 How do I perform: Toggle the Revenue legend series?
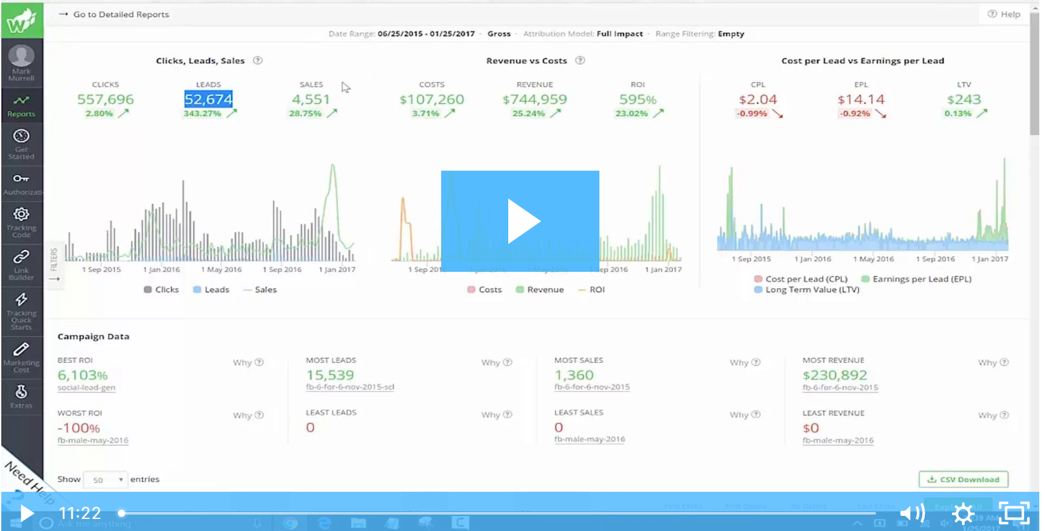[540, 290]
